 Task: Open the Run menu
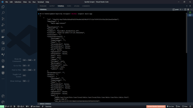[x=34, y=2]
